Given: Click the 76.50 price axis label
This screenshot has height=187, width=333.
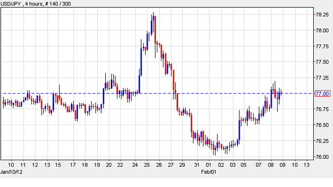Looking at the screenshot, I should coord(322,125).
